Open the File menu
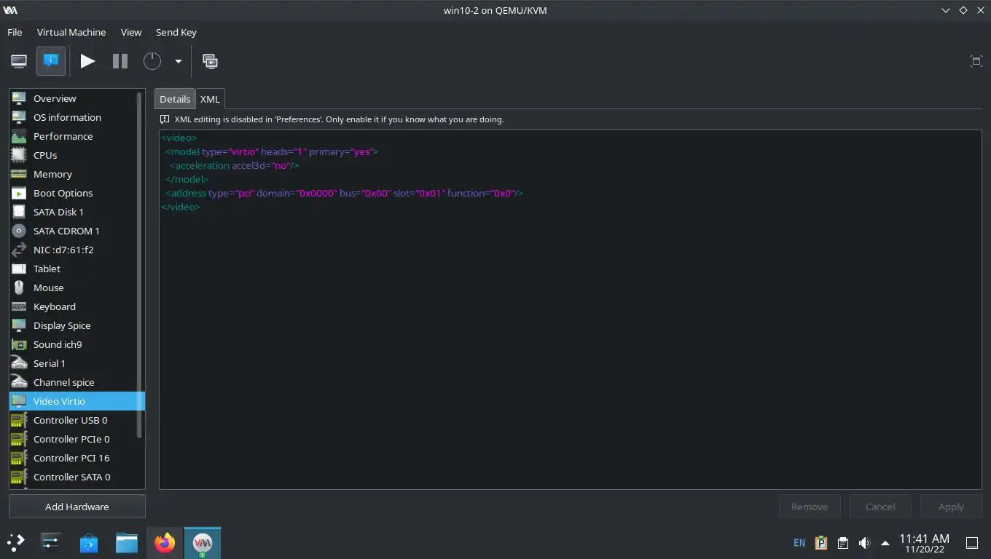Viewport: 991px width, 559px height. coord(15,32)
